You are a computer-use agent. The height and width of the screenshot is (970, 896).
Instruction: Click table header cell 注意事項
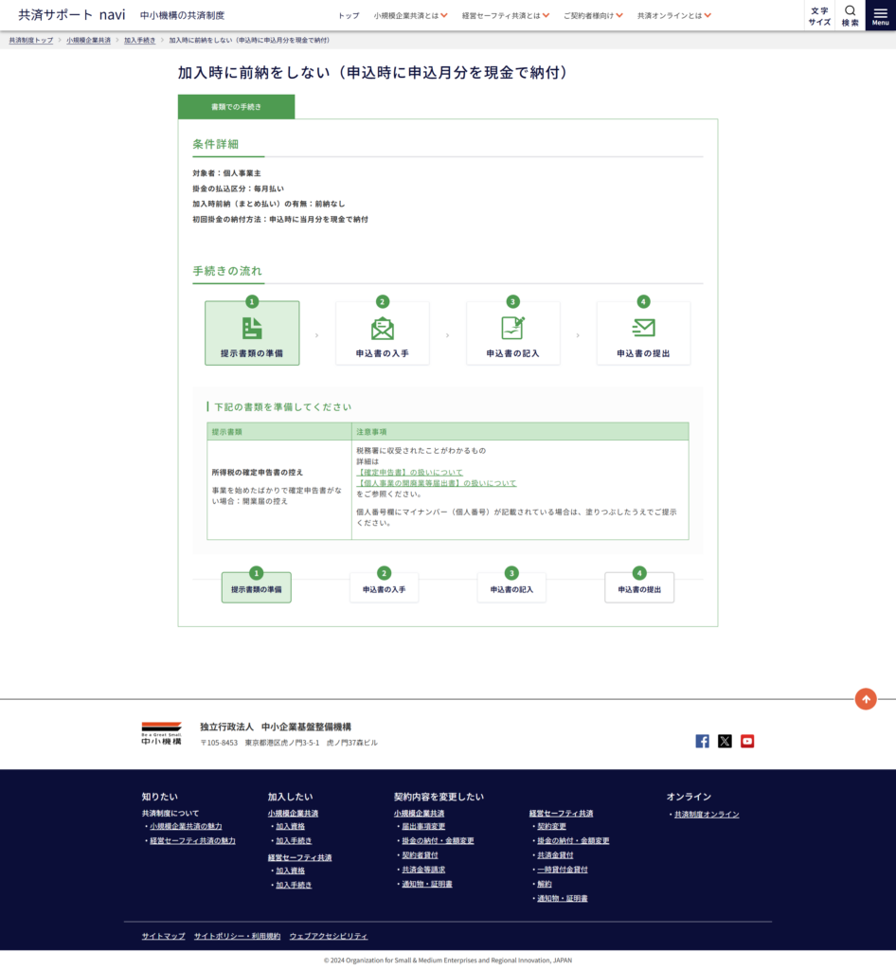click(520, 432)
